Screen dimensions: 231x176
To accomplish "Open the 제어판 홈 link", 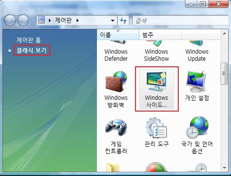I will (x=29, y=40).
